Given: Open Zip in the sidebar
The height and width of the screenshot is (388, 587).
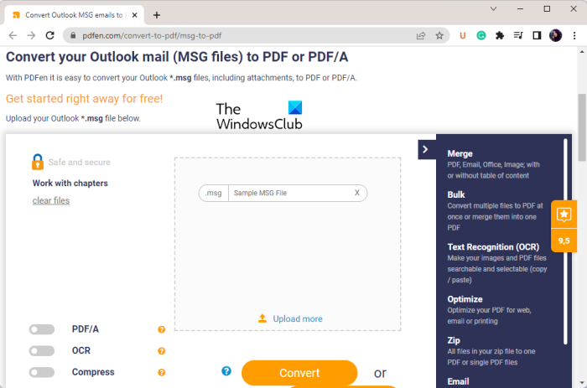Looking at the screenshot, I should 454,340.
